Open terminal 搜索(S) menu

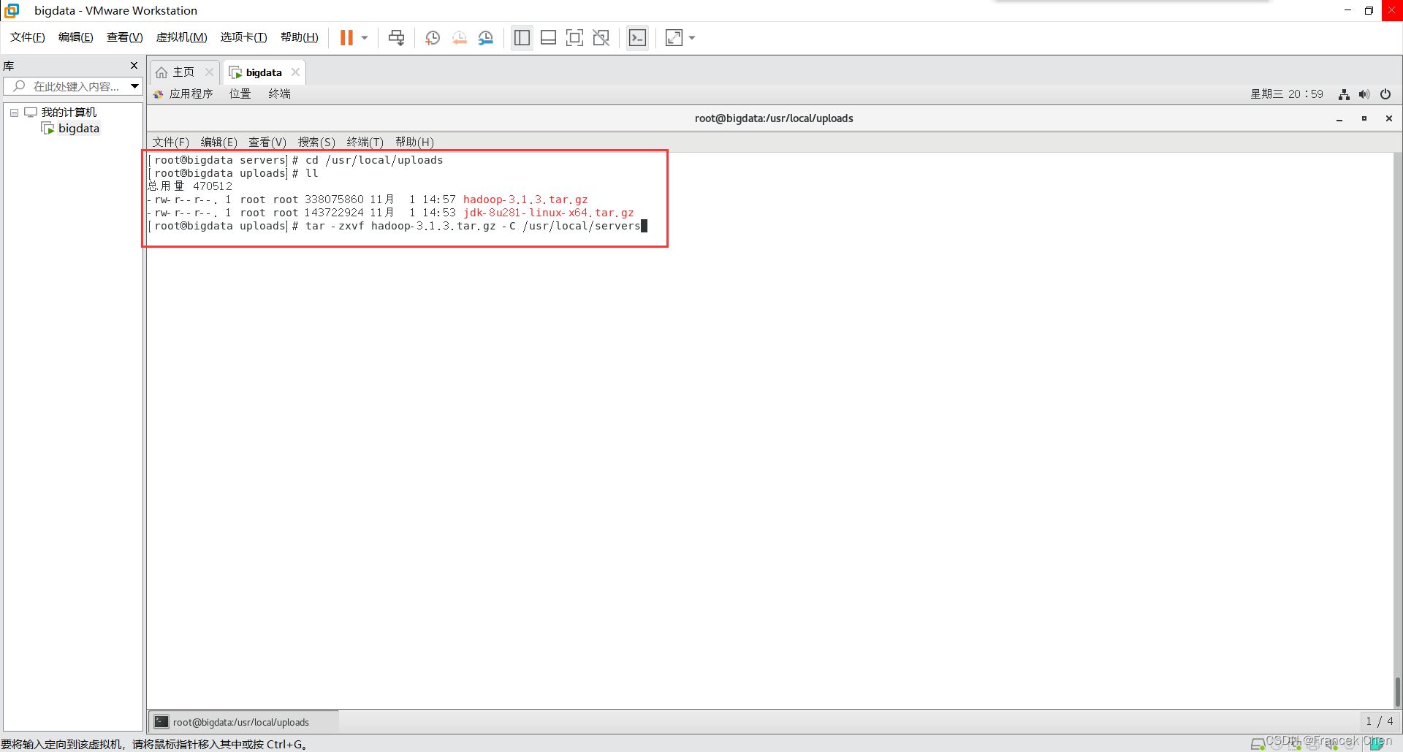316,142
